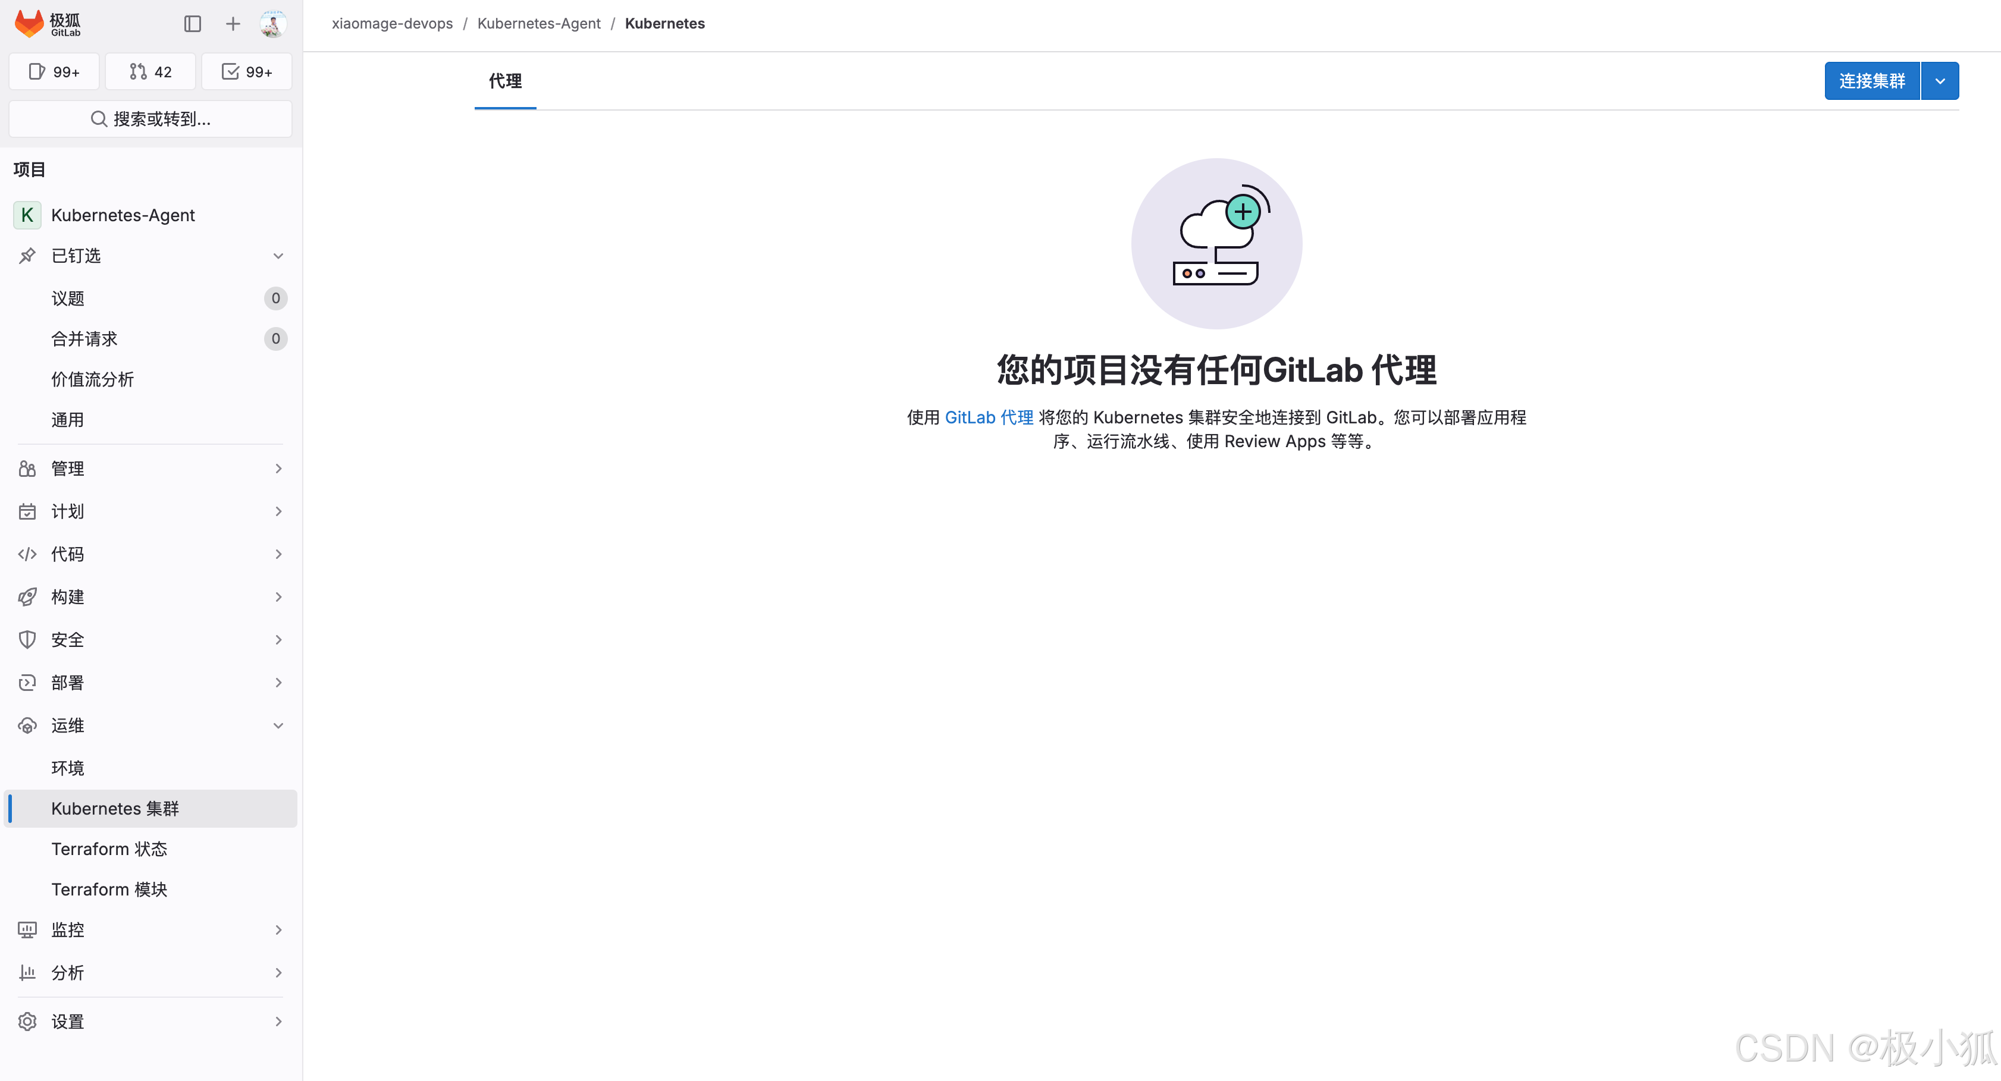This screenshot has height=1081, width=2001.
Task: Expand the 部署 section chevron
Action: click(278, 683)
